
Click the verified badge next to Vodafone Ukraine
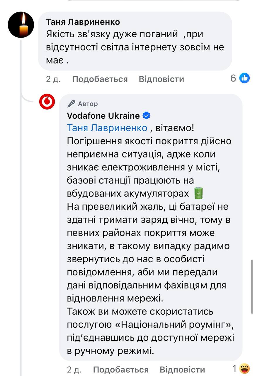tap(146, 116)
